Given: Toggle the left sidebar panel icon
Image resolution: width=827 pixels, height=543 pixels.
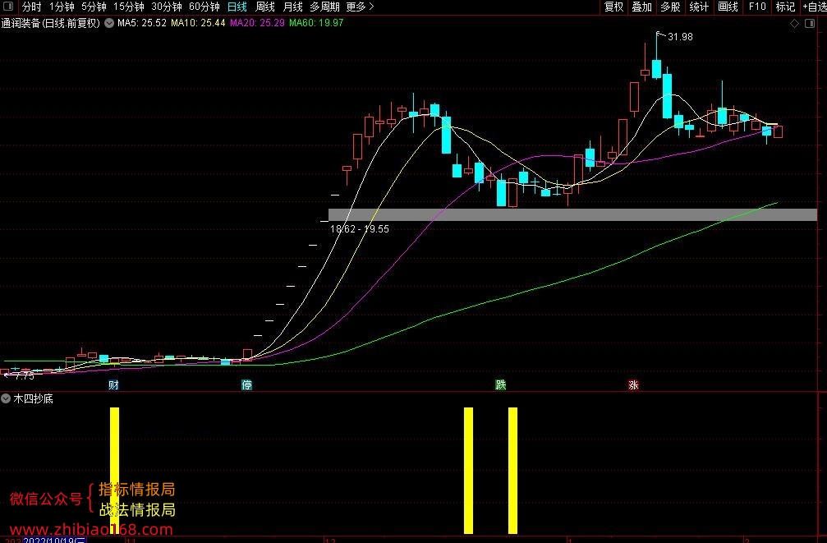Looking at the screenshot, I should 8,7.
